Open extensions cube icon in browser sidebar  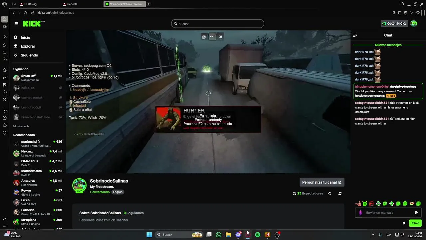(4, 125)
